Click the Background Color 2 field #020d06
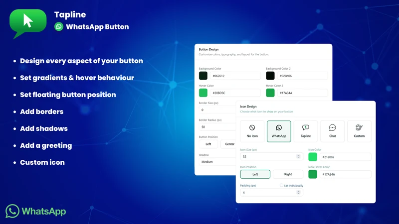 303,76
